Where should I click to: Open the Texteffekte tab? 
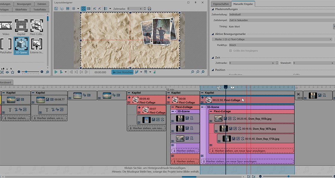tap(39, 9)
